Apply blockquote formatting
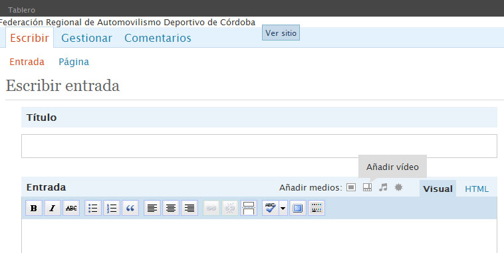The image size is (504, 253). [130, 208]
